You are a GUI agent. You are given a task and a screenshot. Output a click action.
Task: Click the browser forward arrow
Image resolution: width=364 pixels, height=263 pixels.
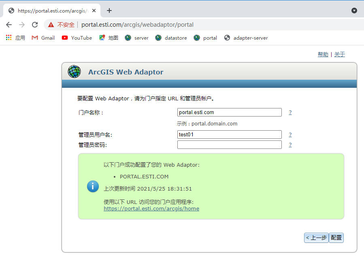click(22, 25)
